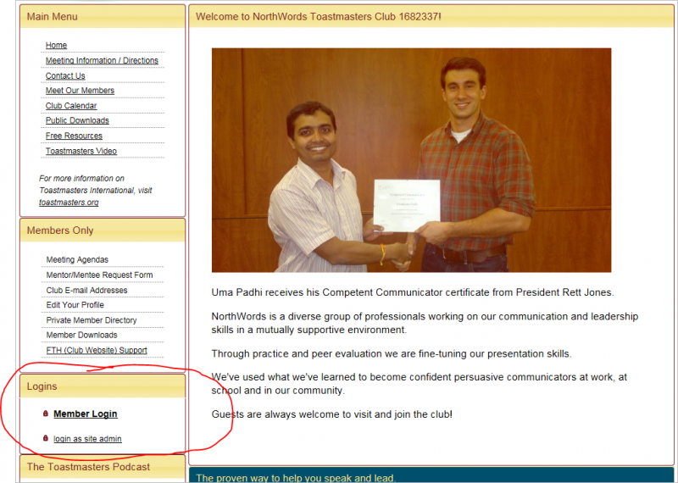678x483 pixels.
Task: Click the 'Guests are always welcome' sentence
Action: pos(331,414)
